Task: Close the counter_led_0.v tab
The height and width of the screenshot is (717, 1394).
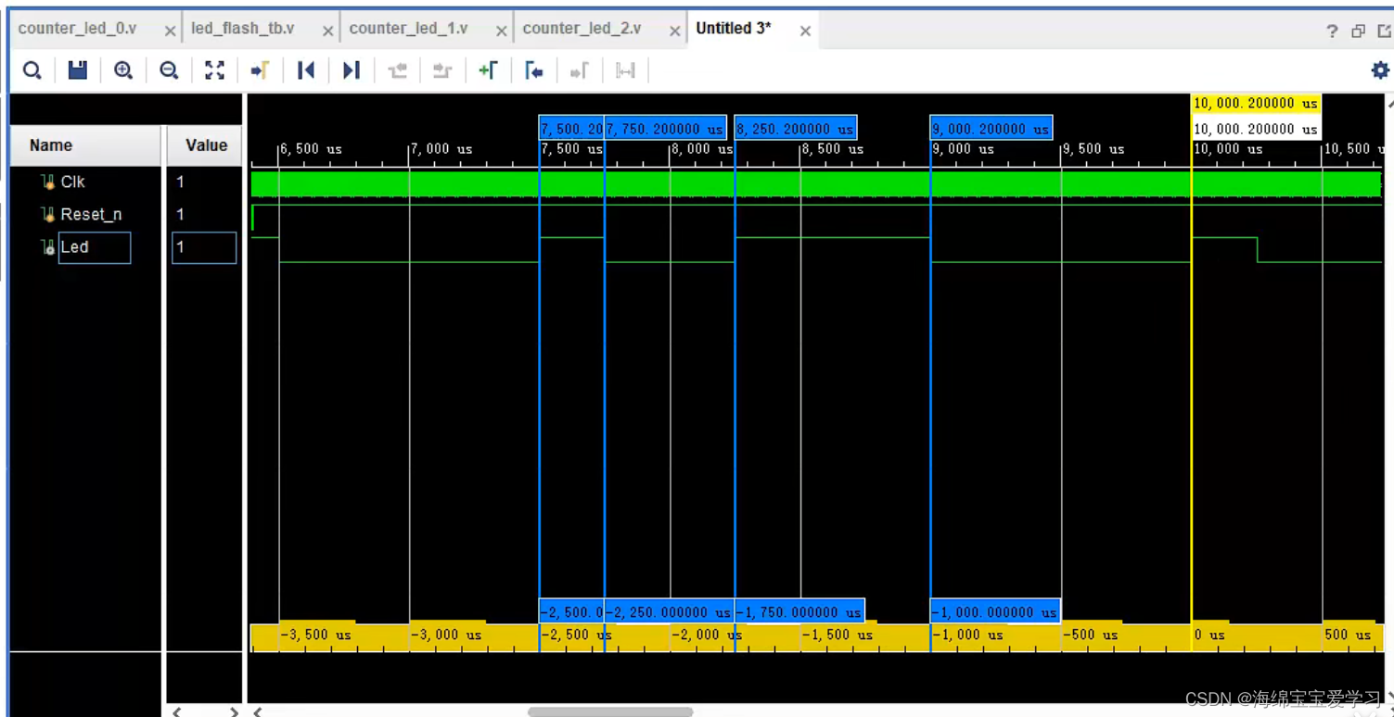Action: click(x=170, y=31)
